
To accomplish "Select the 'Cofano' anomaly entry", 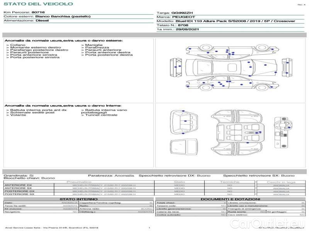I will click(18, 45).
